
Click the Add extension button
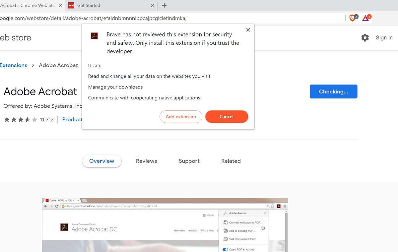click(x=181, y=116)
